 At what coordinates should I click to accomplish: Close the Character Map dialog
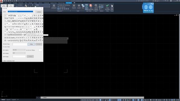click(41, 8)
